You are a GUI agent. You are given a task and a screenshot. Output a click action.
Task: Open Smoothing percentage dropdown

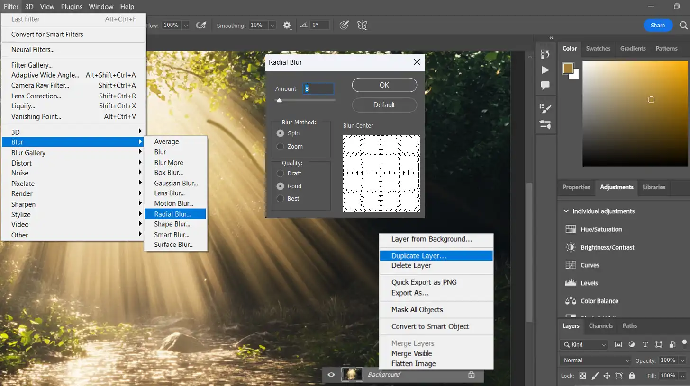272,25
